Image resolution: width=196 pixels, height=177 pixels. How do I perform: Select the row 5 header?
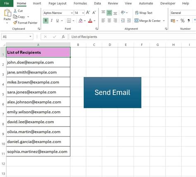(x=3, y=92)
